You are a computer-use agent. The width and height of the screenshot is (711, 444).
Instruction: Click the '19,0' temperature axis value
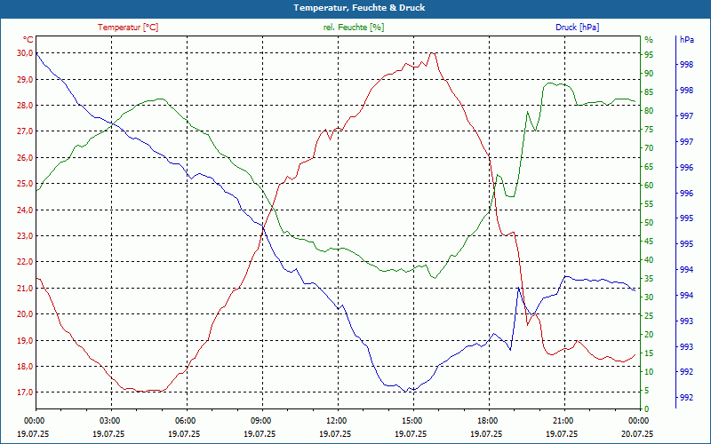point(25,340)
